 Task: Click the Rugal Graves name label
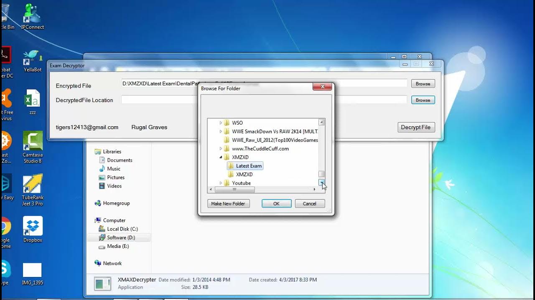(x=149, y=127)
